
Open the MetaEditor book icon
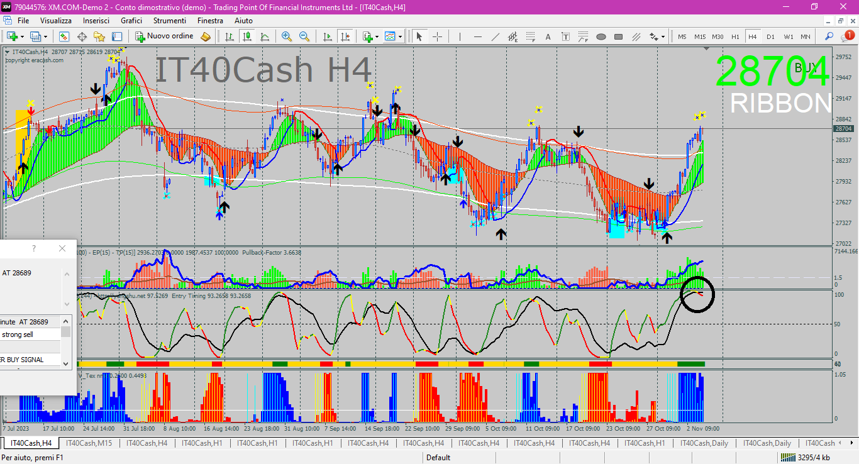206,36
